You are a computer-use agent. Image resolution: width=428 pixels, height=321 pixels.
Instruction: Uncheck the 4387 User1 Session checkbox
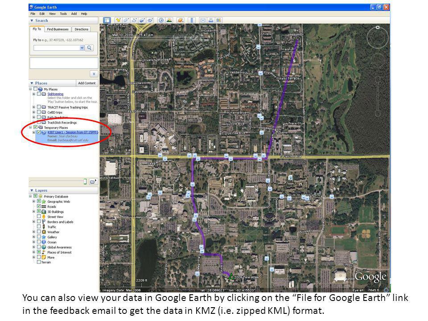(x=39, y=132)
